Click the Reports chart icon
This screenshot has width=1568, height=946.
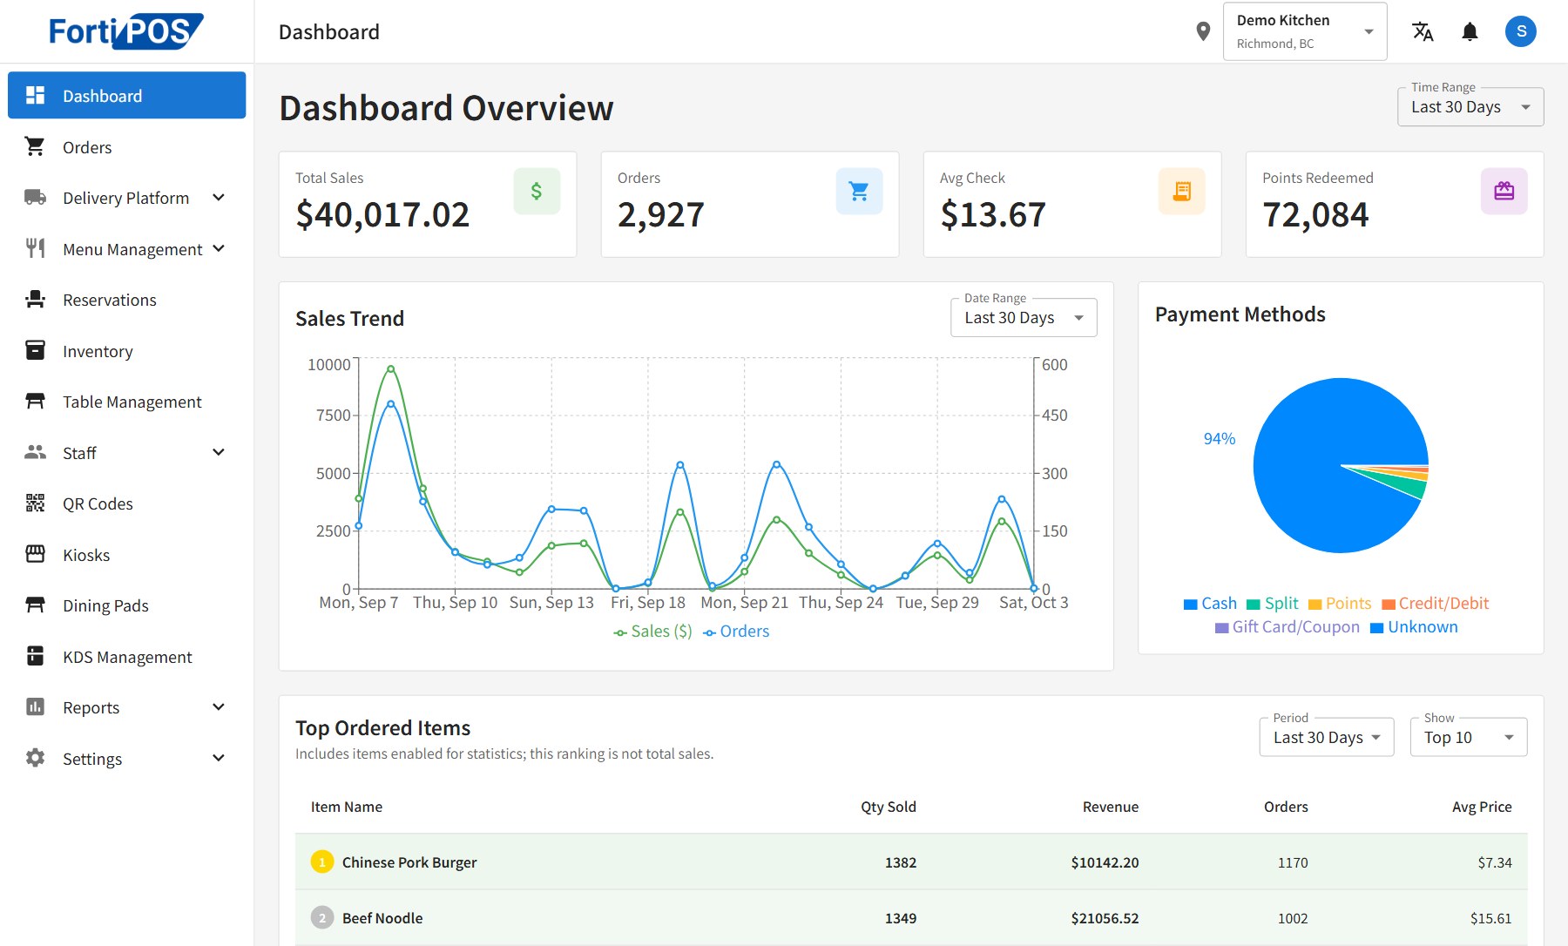[35, 706]
